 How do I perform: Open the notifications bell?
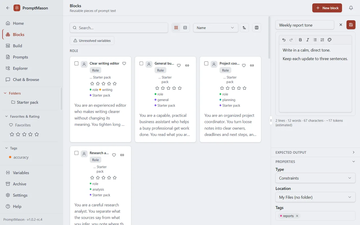(x=351, y=8)
